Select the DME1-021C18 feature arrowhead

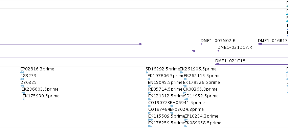click(x=217, y=64)
